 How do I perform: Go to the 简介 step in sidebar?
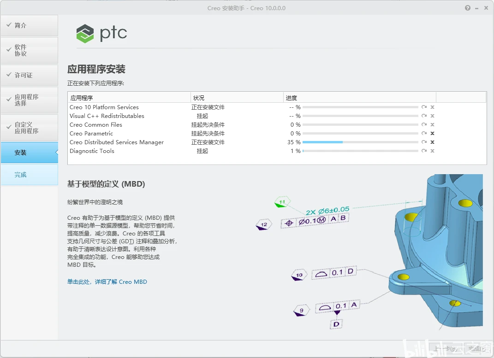[x=30, y=25]
